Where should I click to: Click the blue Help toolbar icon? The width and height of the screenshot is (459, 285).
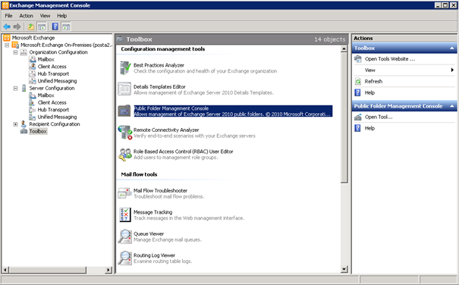click(55, 27)
